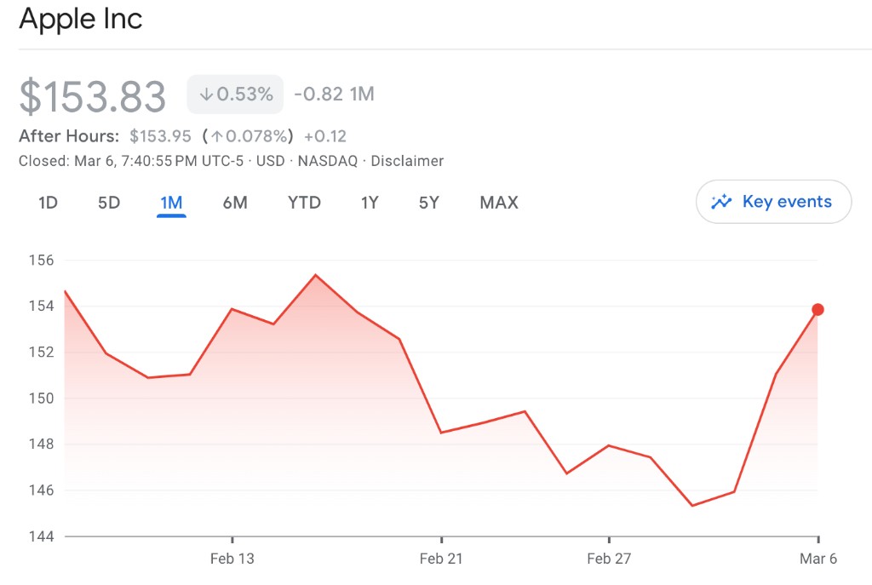Select the 5D time range tab
Image resolution: width=872 pixels, height=585 pixels.
(x=109, y=203)
